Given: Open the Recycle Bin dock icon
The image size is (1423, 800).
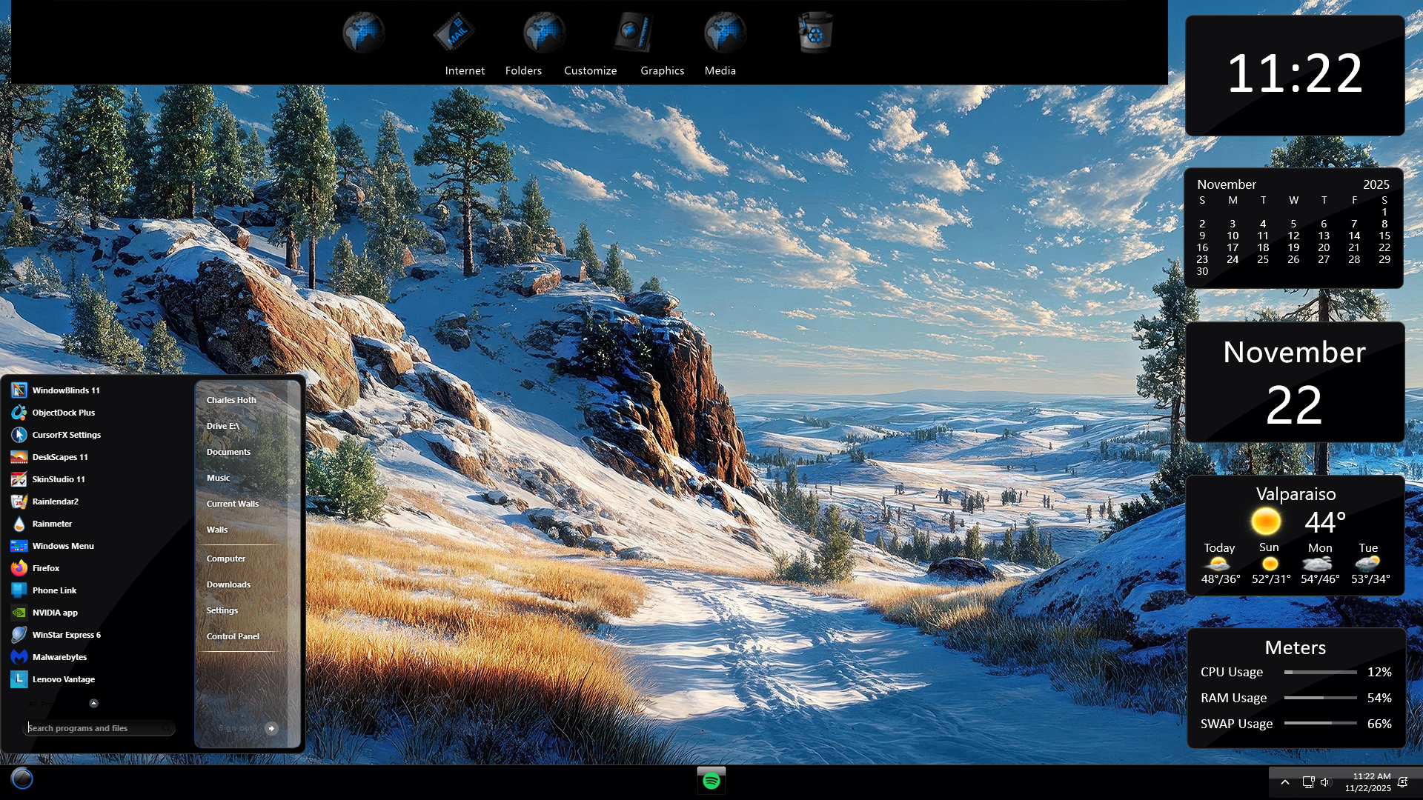Looking at the screenshot, I should (x=815, y=33).
